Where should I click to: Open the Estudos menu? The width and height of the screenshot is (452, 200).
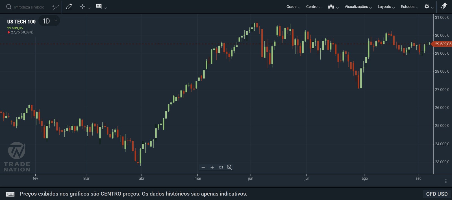pyautogui.click(x=409, y=7)
